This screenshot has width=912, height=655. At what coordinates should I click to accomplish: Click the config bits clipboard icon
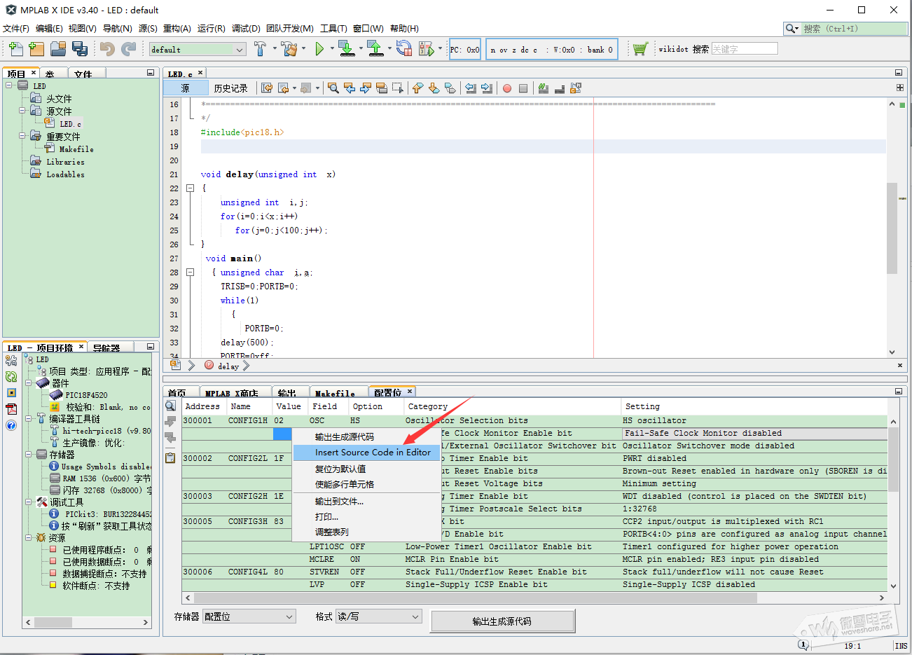[170, 457]
